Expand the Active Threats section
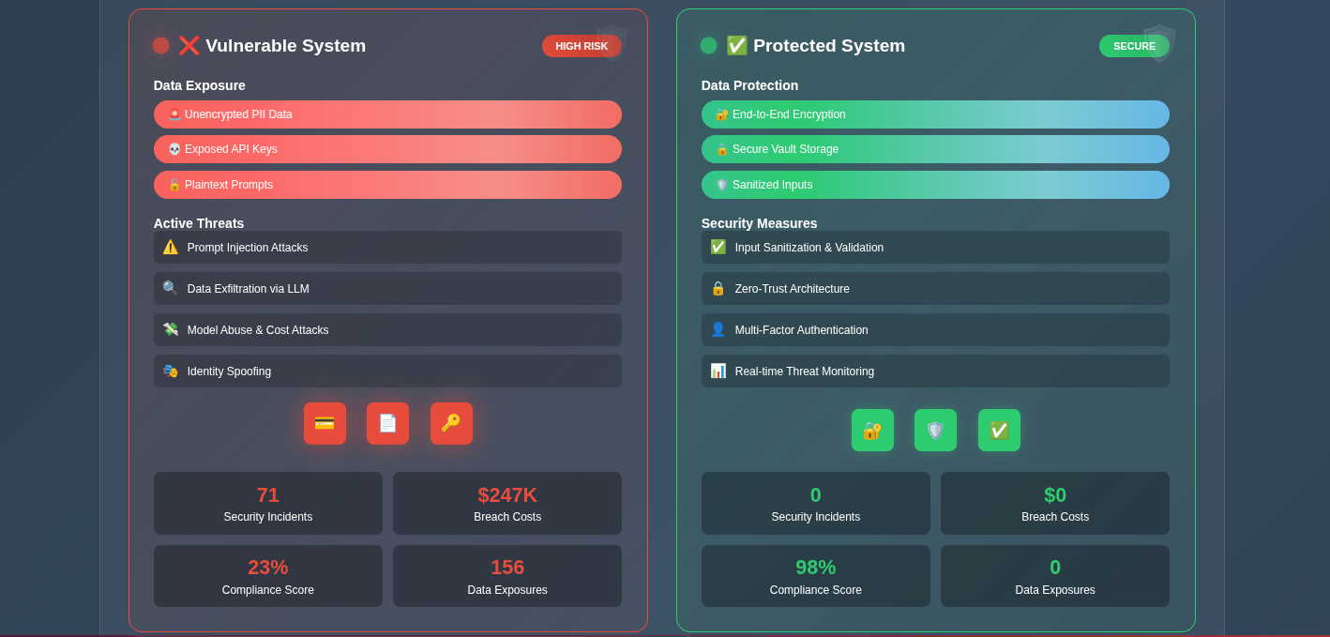This screenshot has width=1330, height=637. pos(199,223)
